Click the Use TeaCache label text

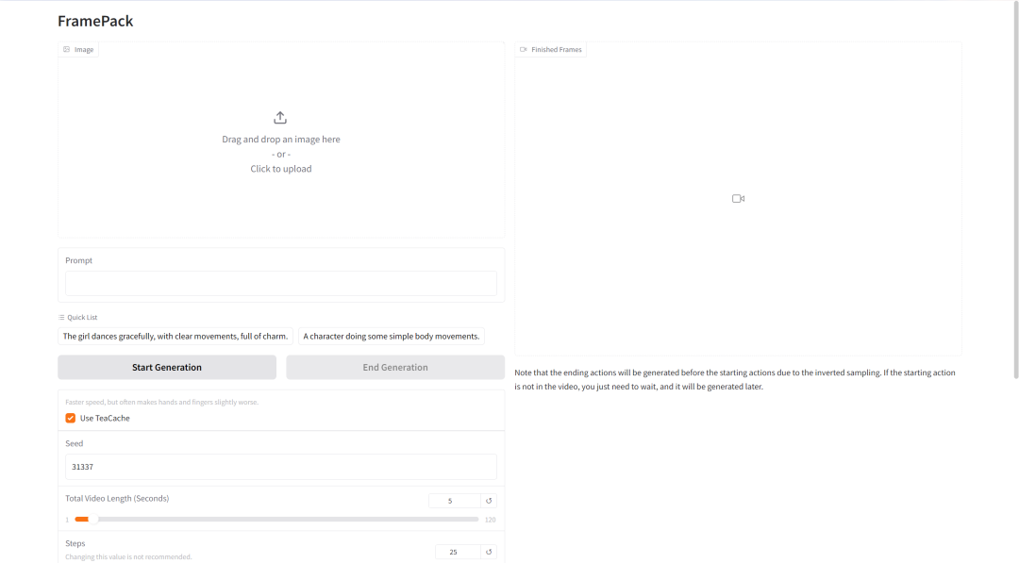coord(105,418)
